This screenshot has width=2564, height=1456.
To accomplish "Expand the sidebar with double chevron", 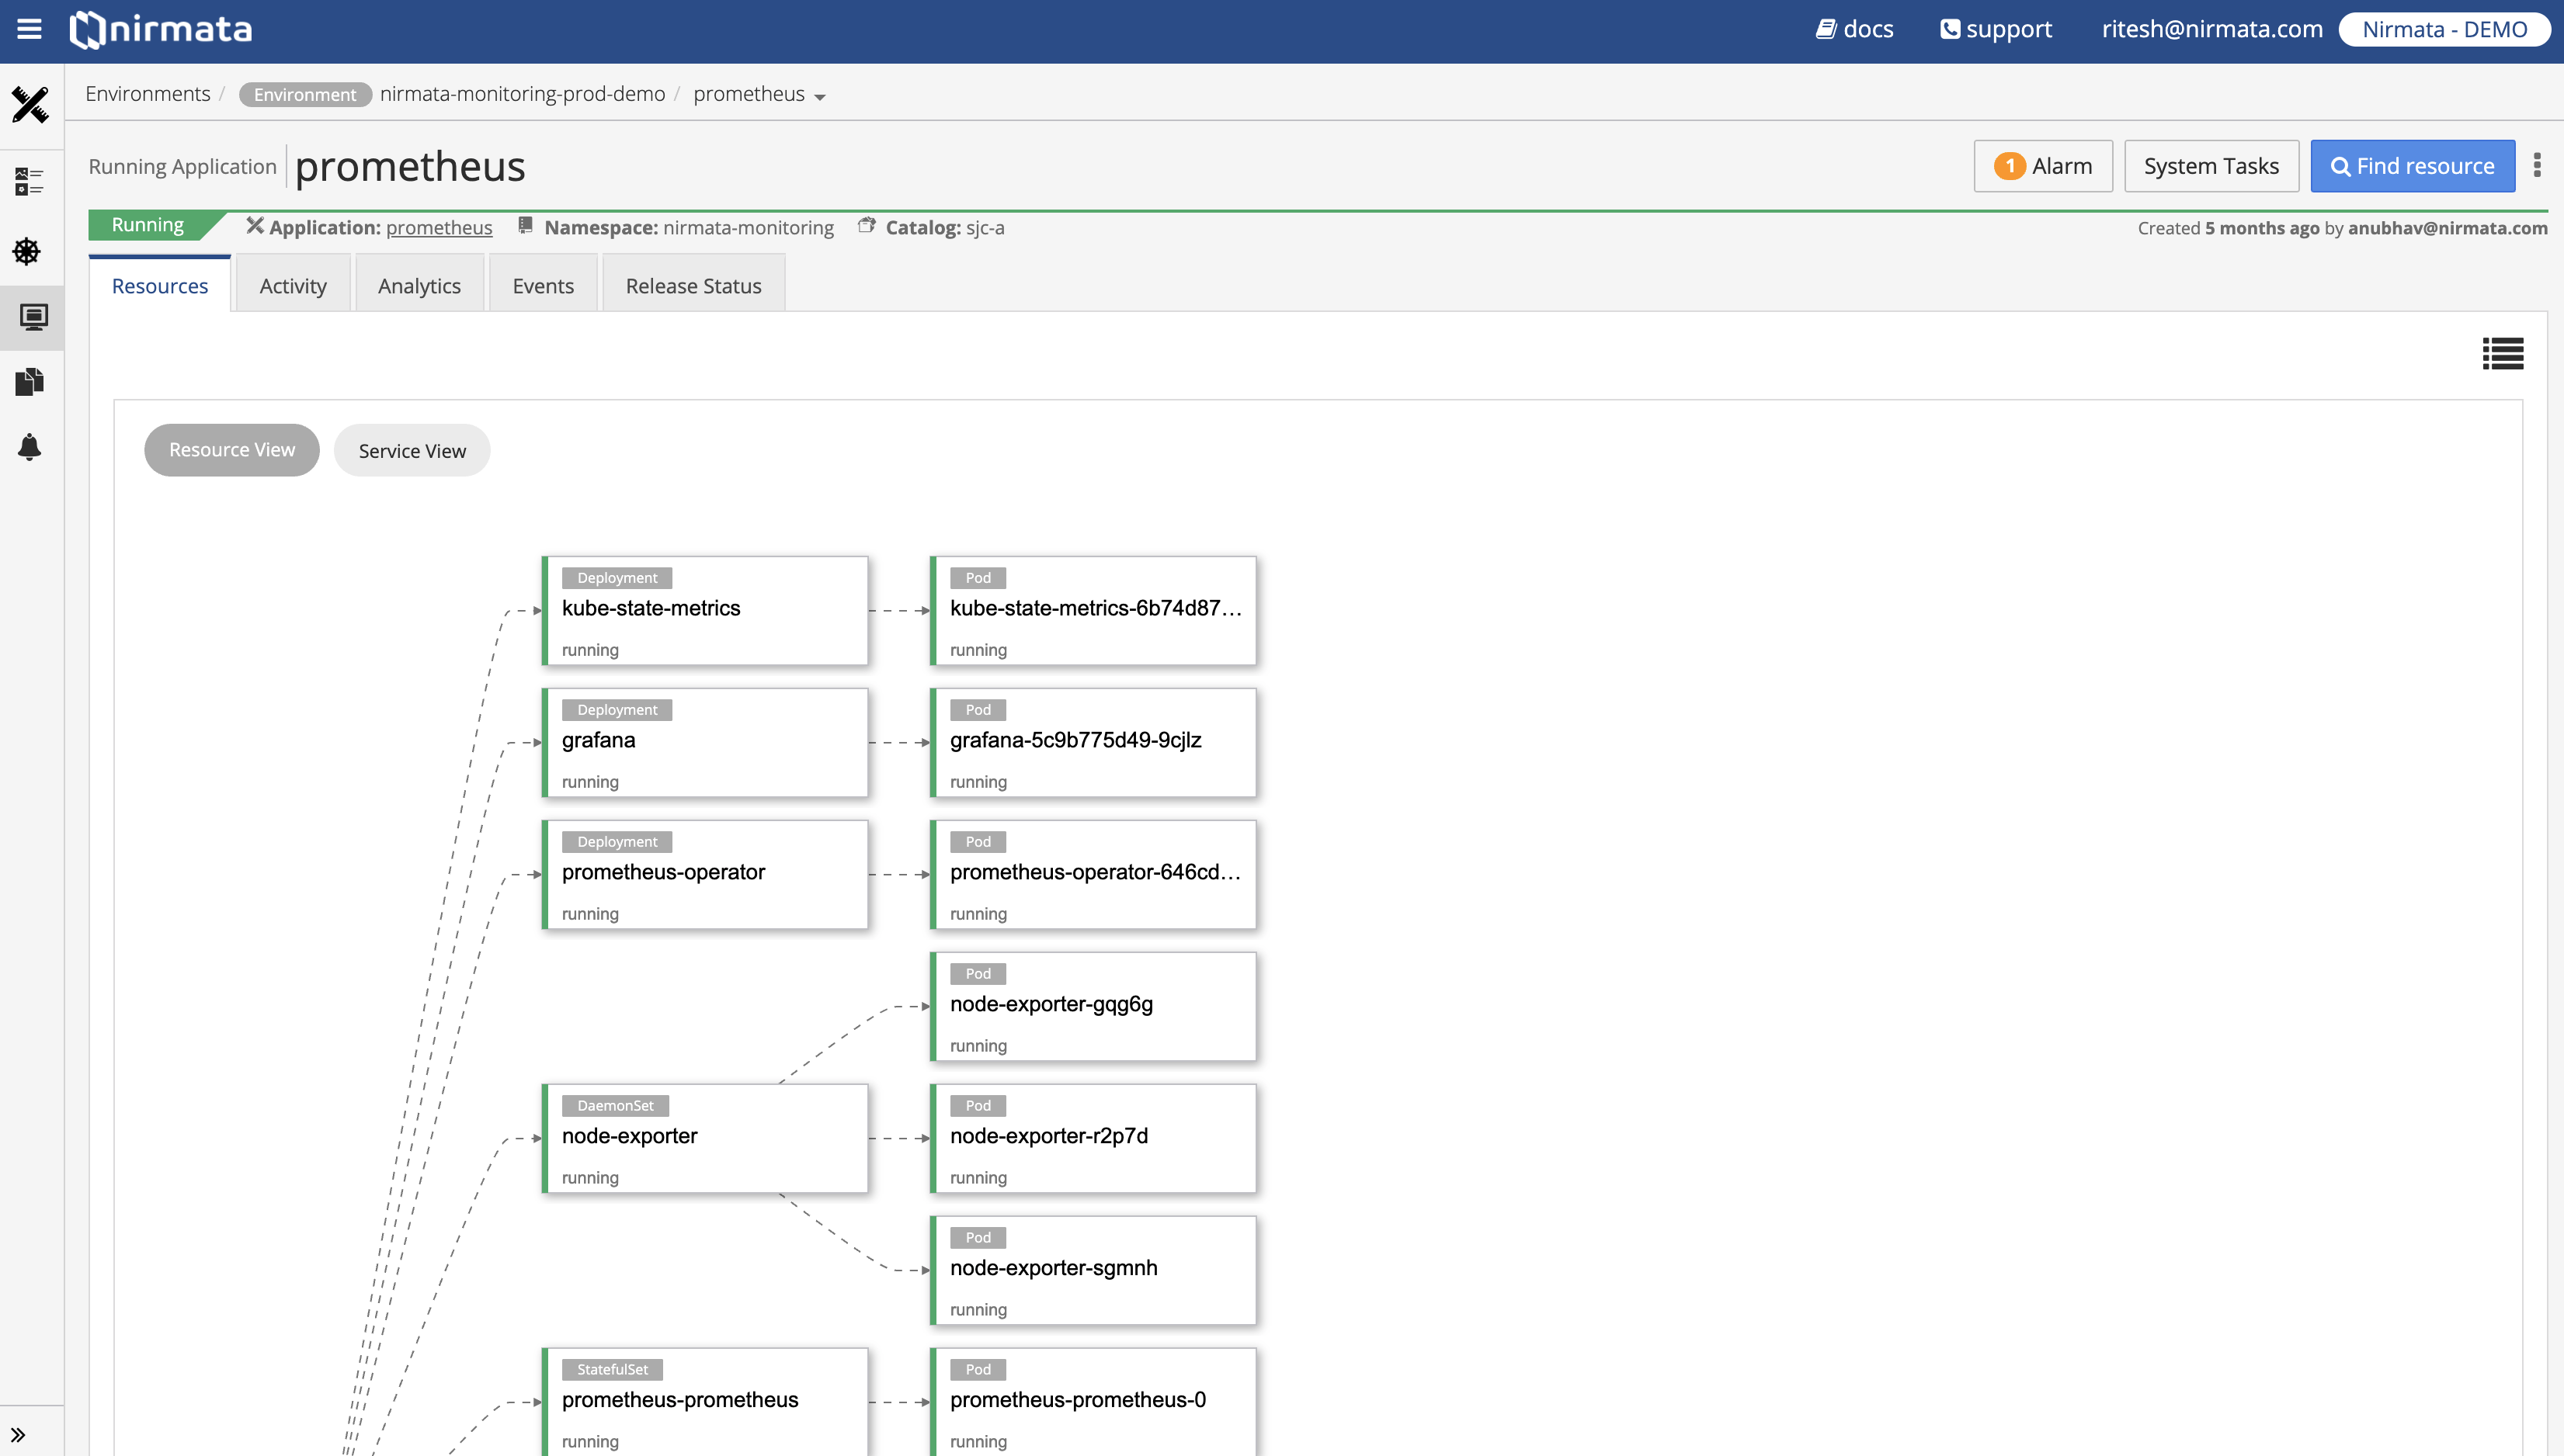I will coord(18,1434).
